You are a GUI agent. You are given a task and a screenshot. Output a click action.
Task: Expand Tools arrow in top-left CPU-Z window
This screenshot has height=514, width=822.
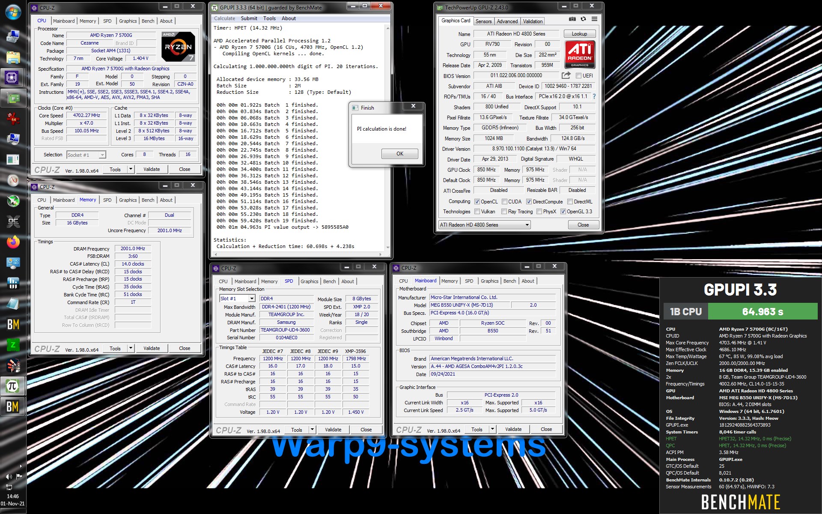tap(131, 169)
